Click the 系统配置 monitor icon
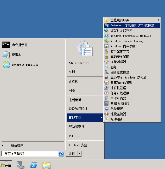 click(x=106, y=109)
